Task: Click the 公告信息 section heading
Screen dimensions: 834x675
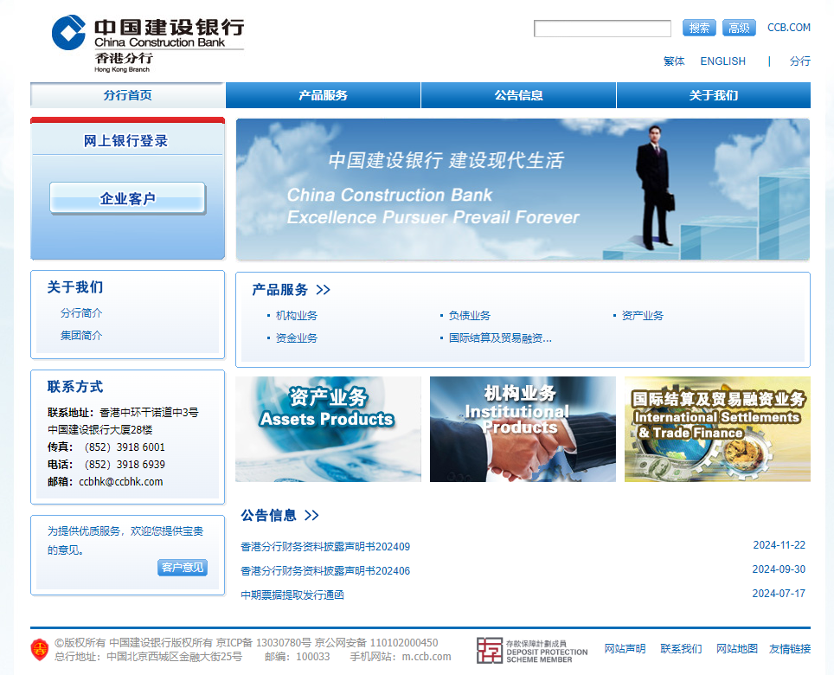Action: click(x=268, y=516)
